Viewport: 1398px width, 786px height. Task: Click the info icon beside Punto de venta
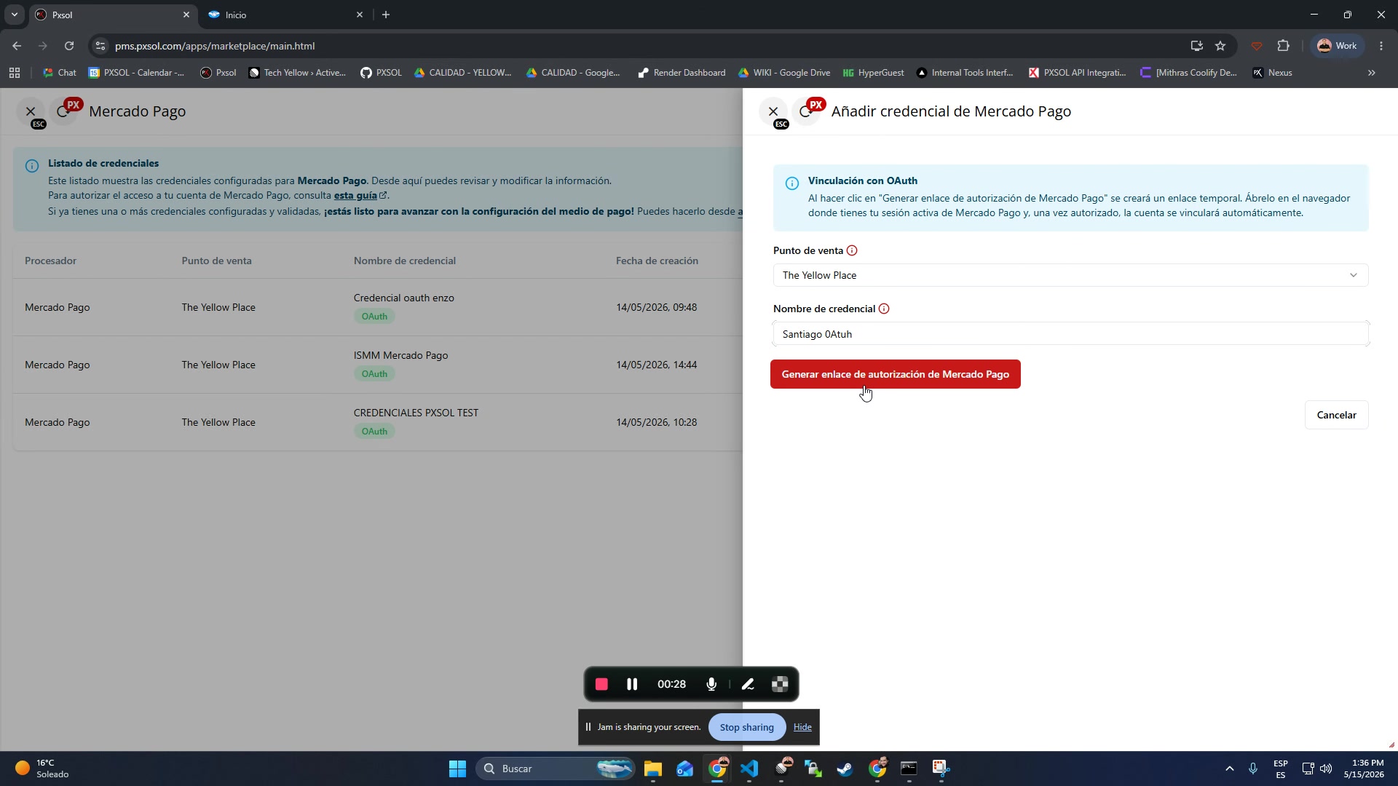(x=852, y=250)
